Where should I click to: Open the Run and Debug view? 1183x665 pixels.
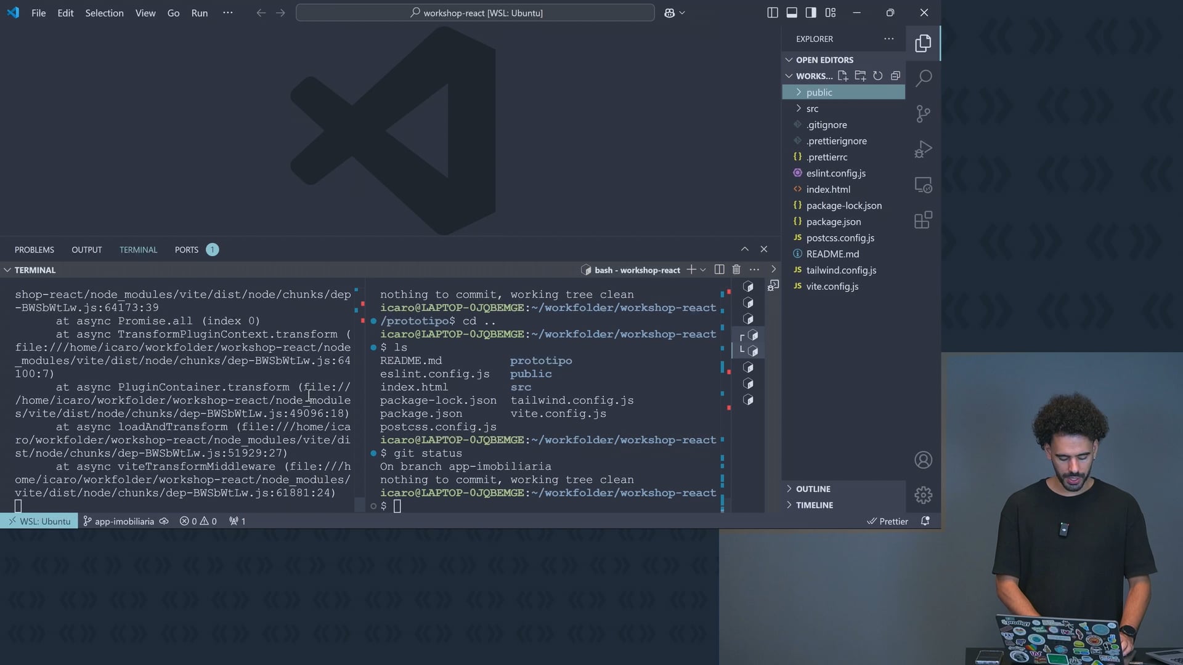(x=923, y=149)
